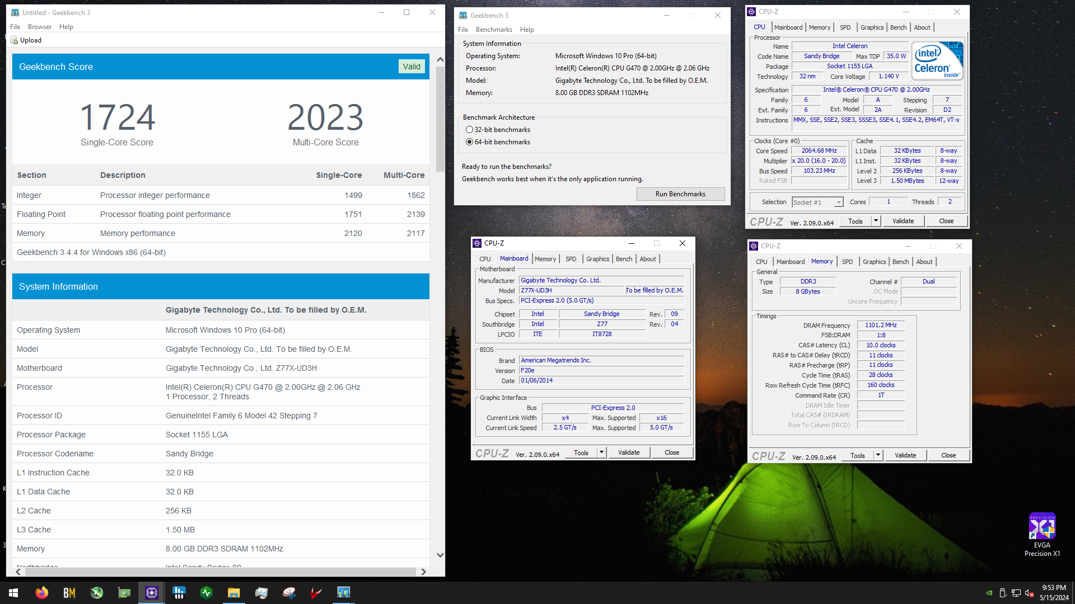The image size is (1075, 604).
Task: Open File menu in Untitled Geekbench window
Action: [15, 27]
